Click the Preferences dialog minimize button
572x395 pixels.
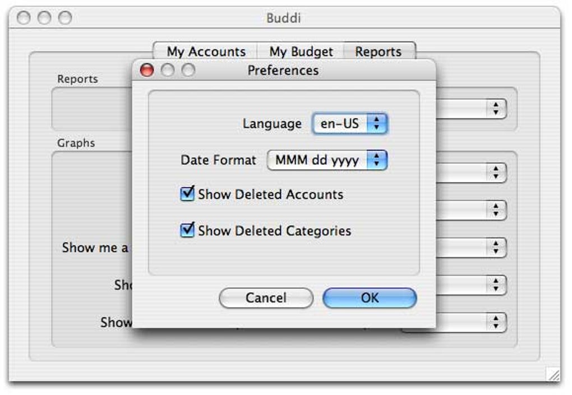pyautogui.click(x=168, y=70)
